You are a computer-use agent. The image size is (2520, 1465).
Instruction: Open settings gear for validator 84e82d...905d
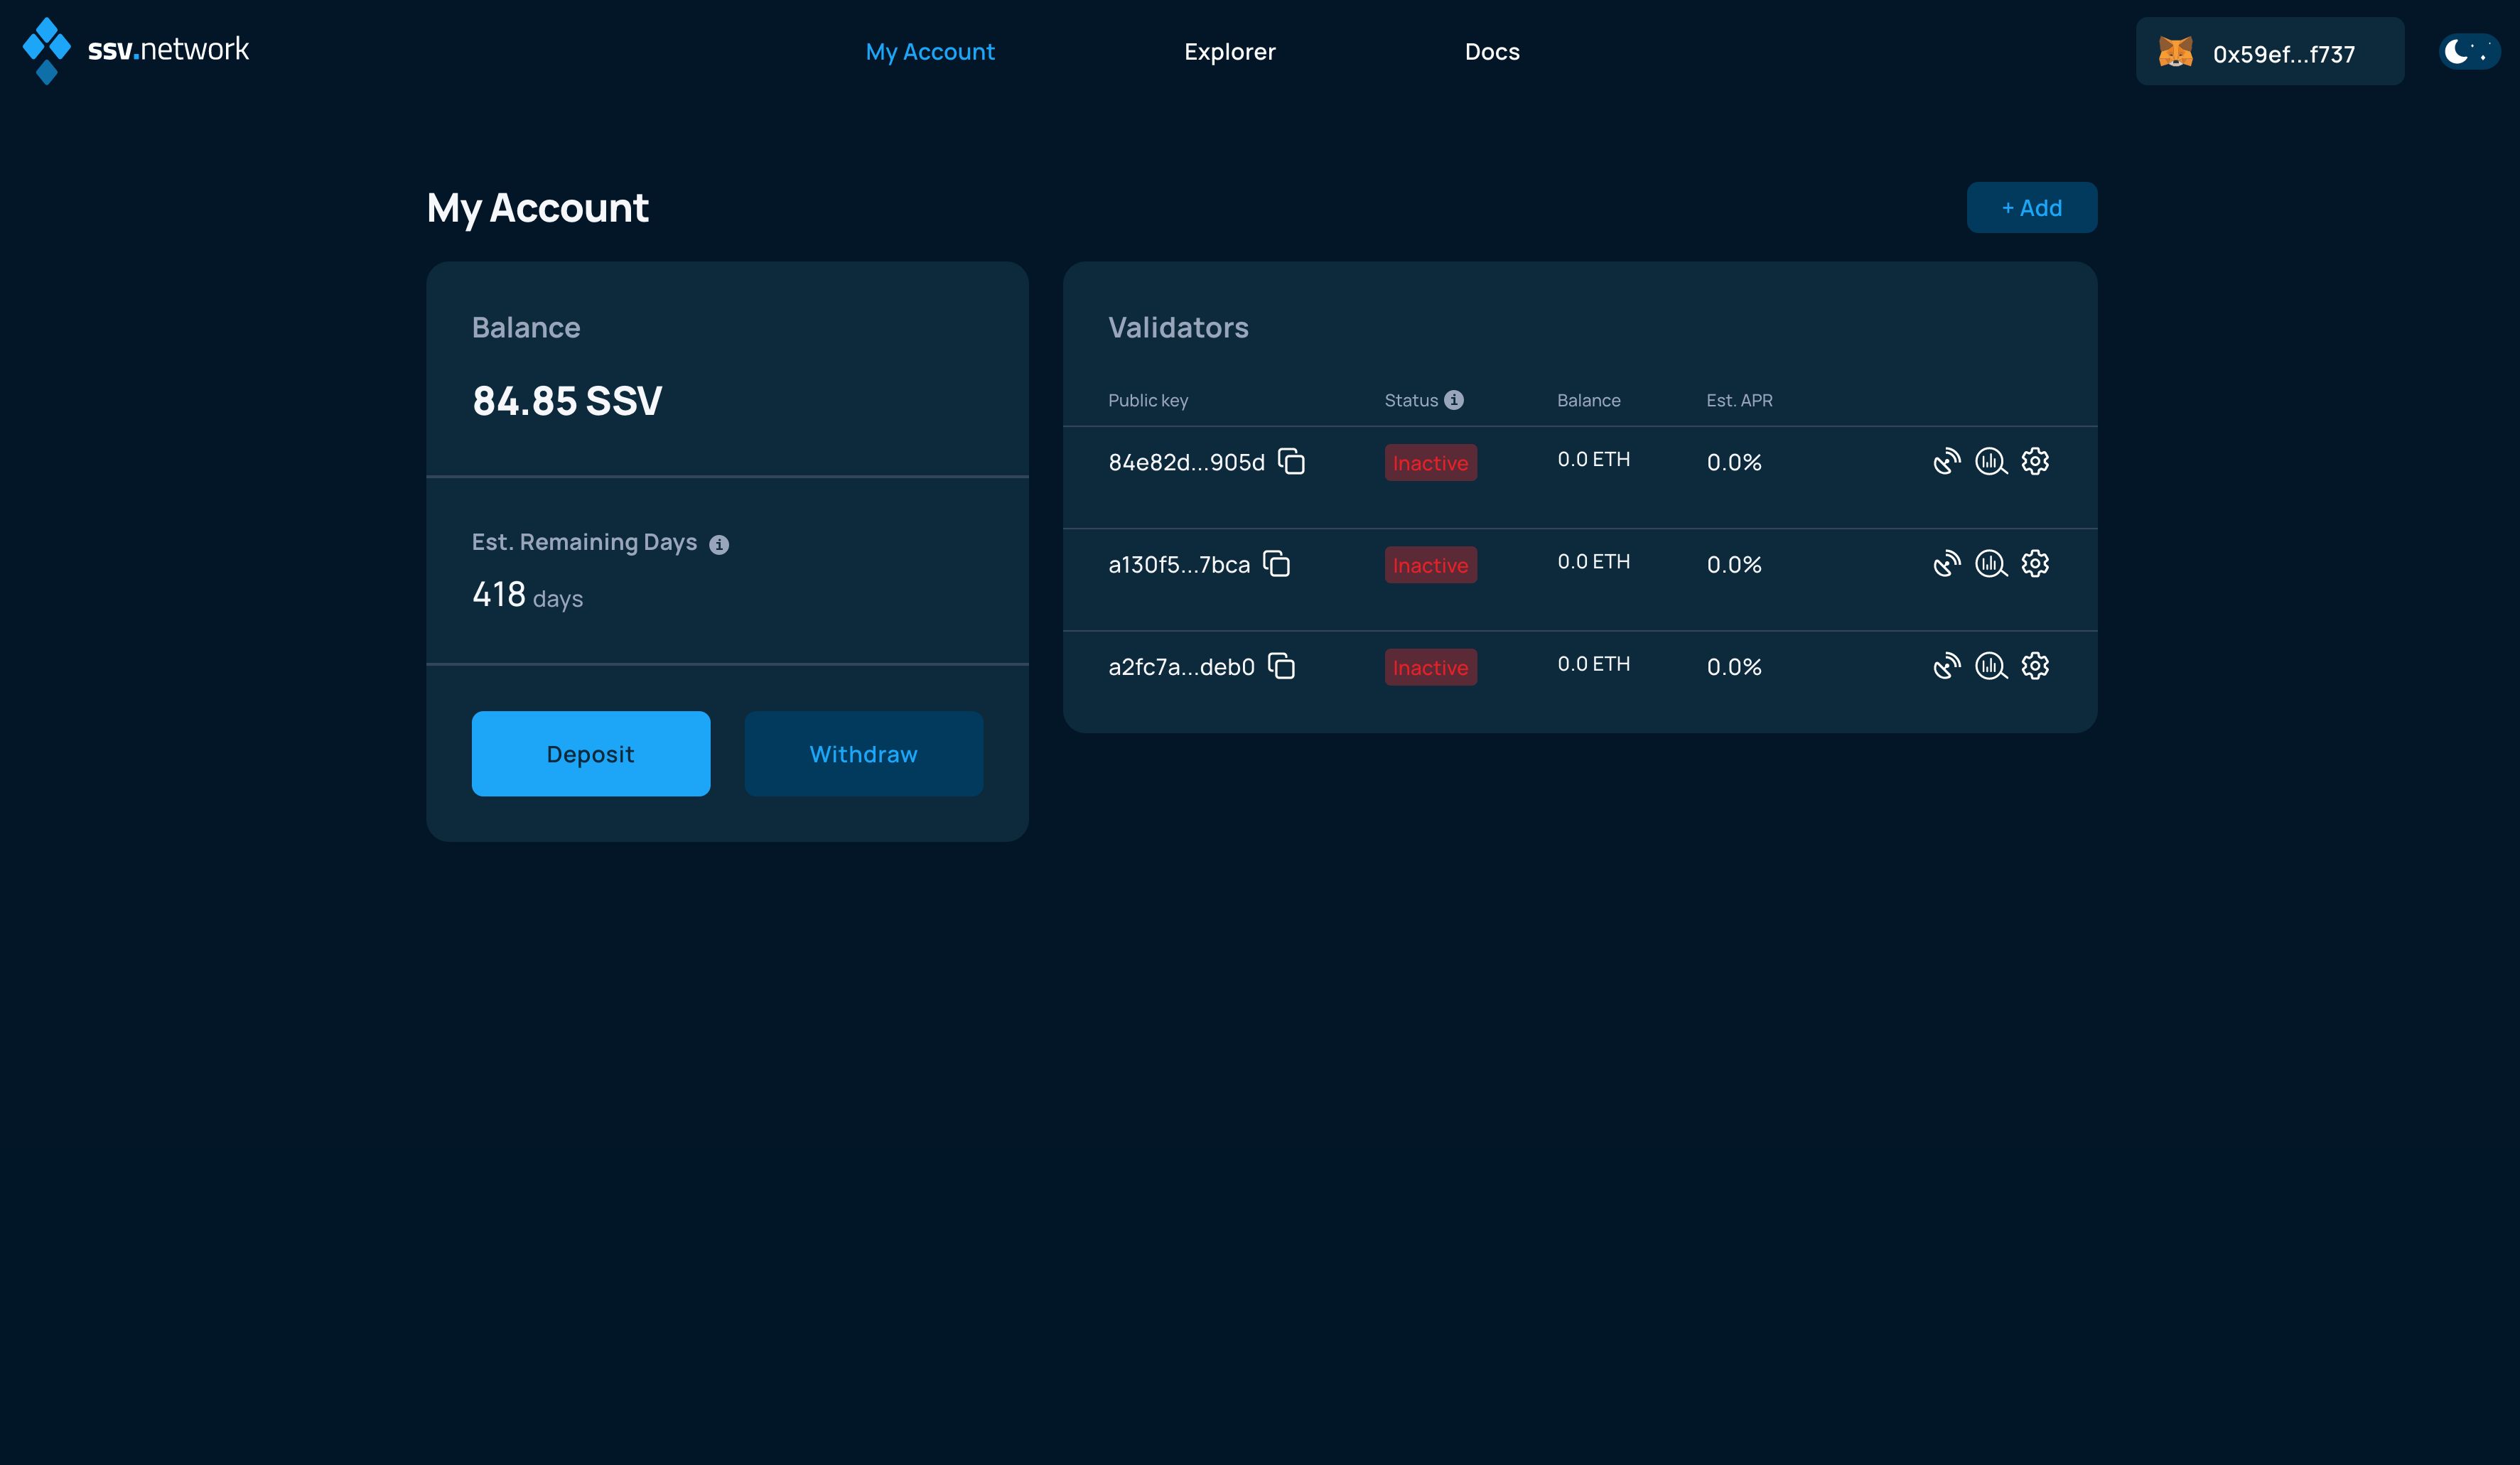coord(2035,461)
